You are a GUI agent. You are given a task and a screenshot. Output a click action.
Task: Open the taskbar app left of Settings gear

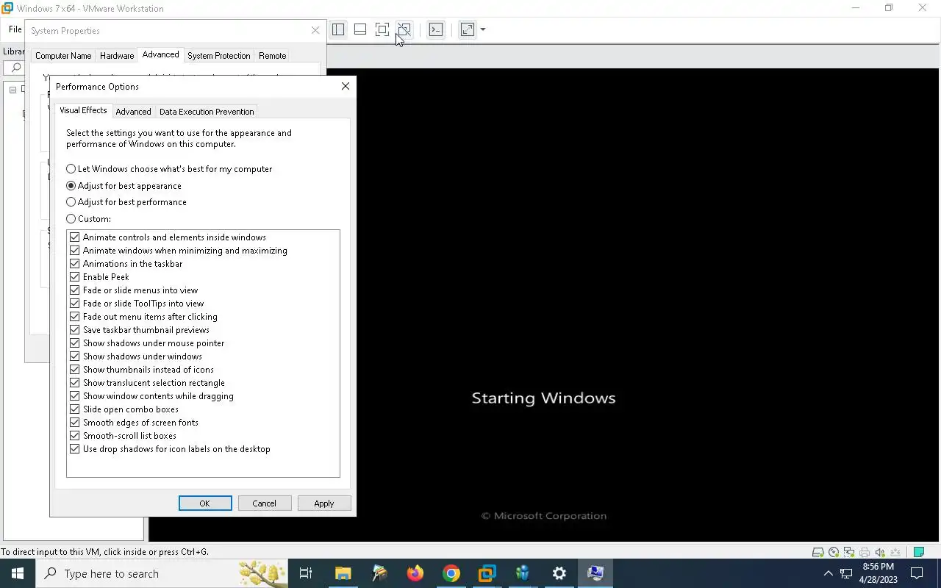pyautogui.click(x=523, y=573)
